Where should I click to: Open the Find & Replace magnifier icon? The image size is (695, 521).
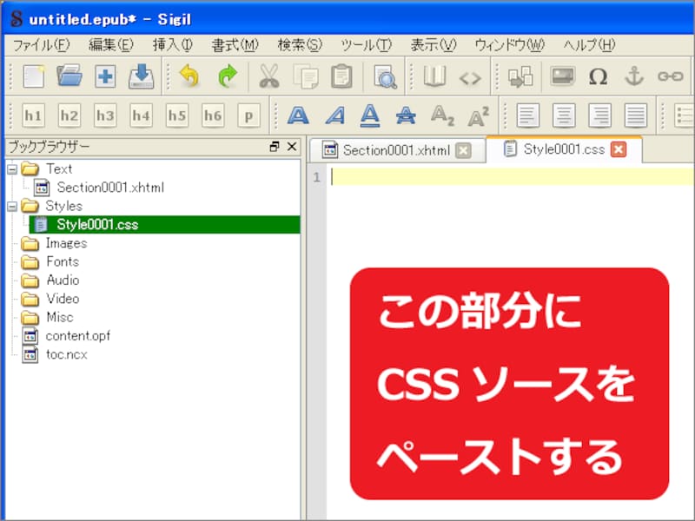[384, 76]
